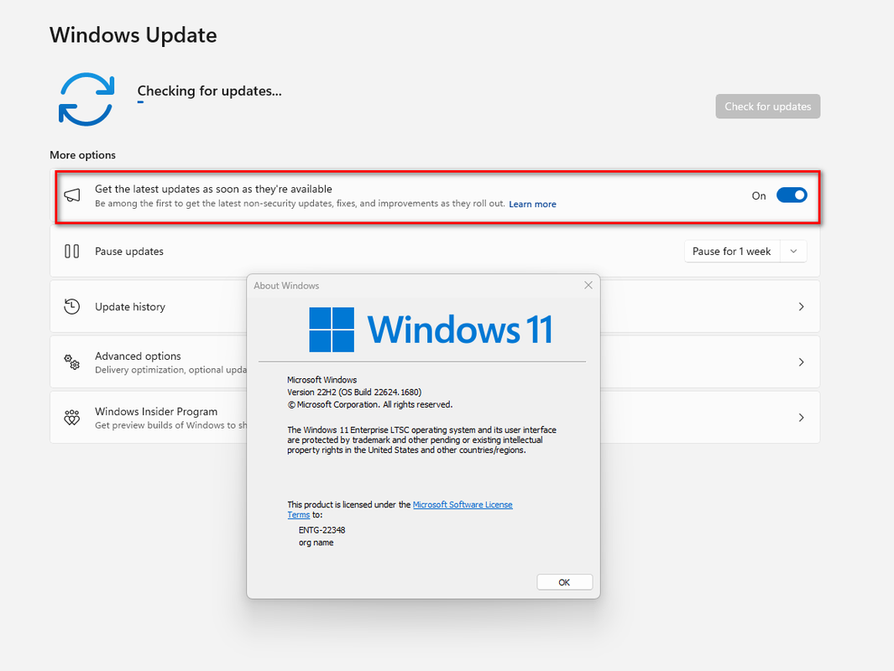
Task: Expand Windows Insider Program with its chevron
Action: click(x=801, y=418)
